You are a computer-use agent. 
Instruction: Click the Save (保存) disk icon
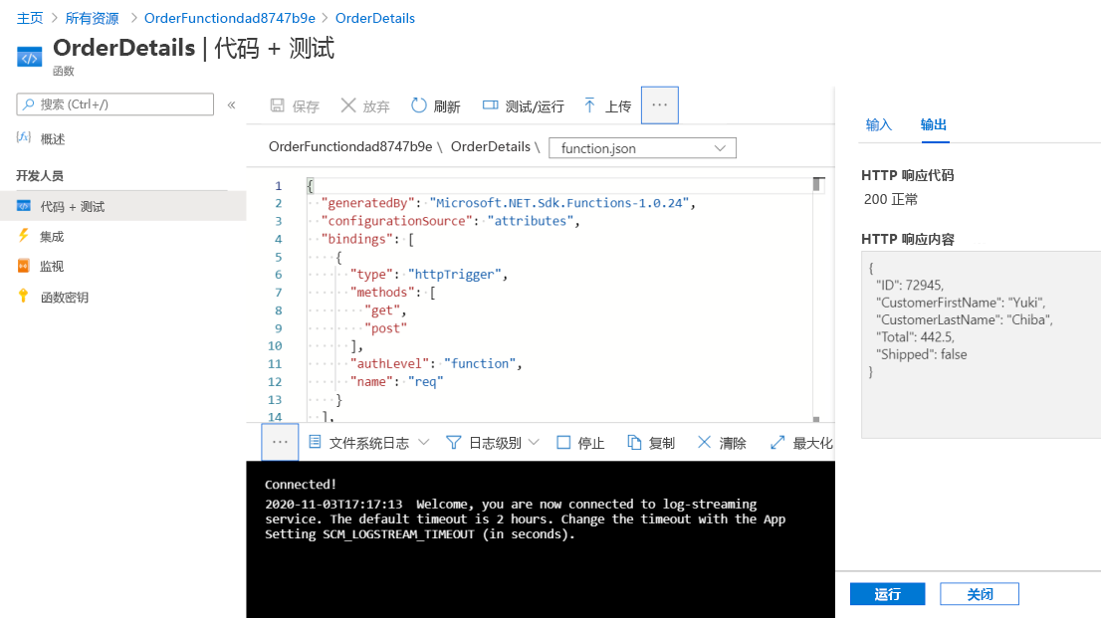278,105
